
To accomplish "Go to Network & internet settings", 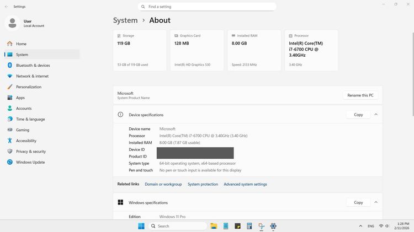I will pos(42,76).
